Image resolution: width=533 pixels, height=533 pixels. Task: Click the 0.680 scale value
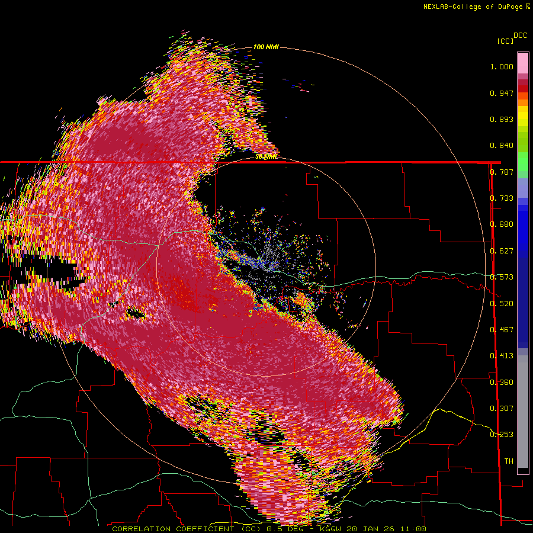tap(502, 224)
